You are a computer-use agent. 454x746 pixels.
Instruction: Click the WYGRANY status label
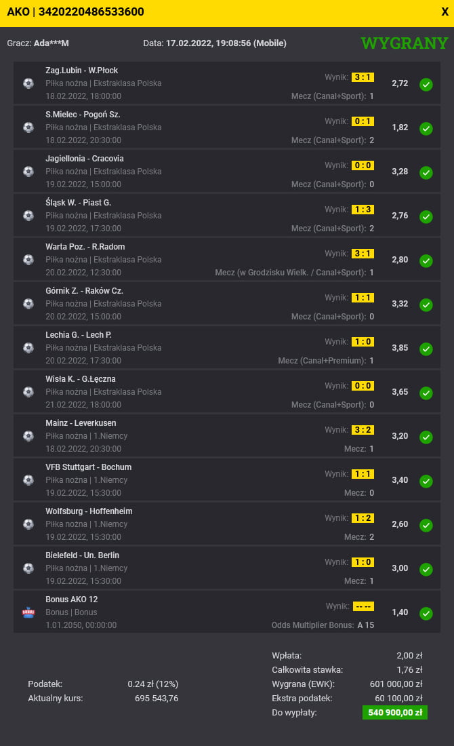point(405,43)
